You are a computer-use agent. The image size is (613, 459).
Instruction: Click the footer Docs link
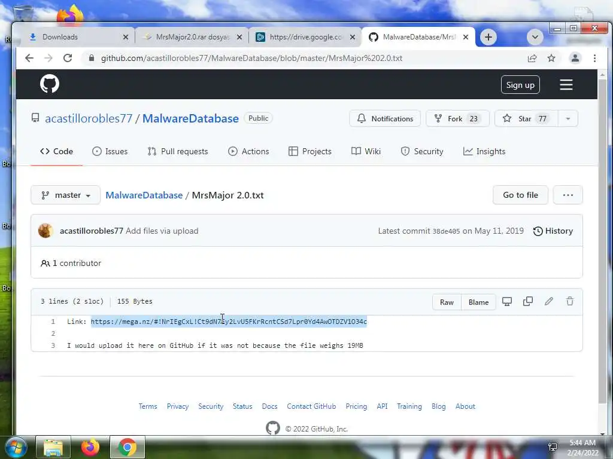[x=269, y=406]
